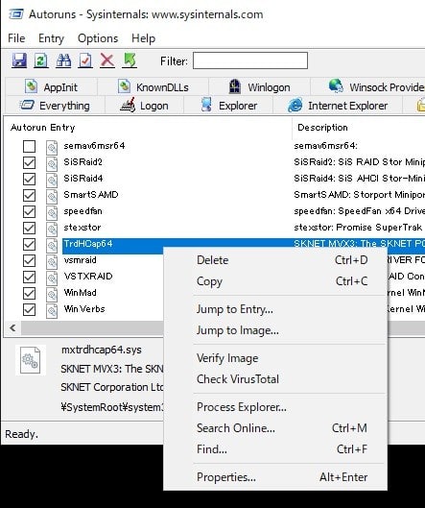
Task: Click the semav6msr64 file icon
Action: 52,147
